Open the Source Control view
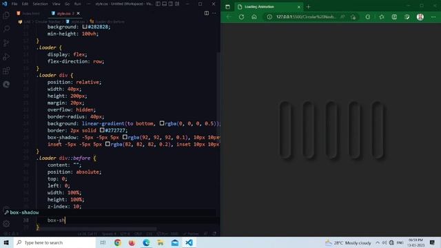The image size is (441, 248). pos(6,43)
